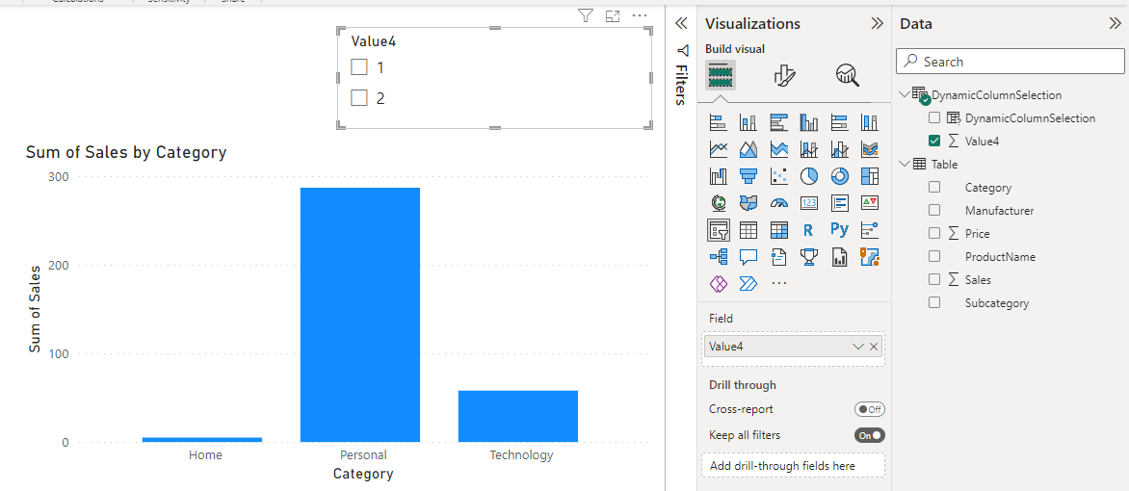The width and height of the screenshot is (1129, 491).
Task: Get more visuals via ellipsis in gallery
Action: click(x=778, y=283)
